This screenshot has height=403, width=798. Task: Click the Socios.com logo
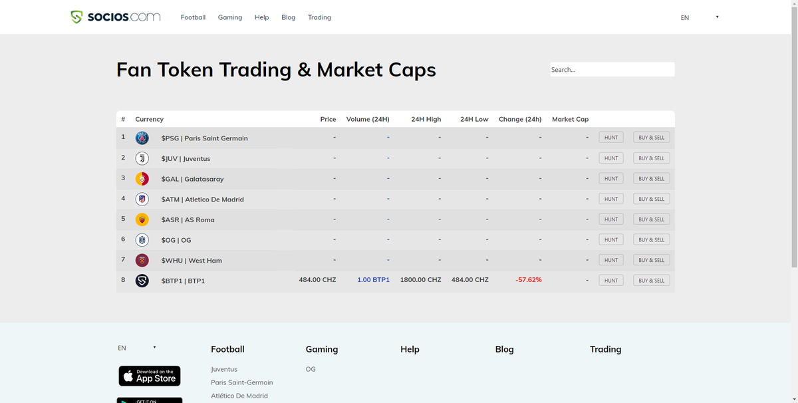point(116,17)
